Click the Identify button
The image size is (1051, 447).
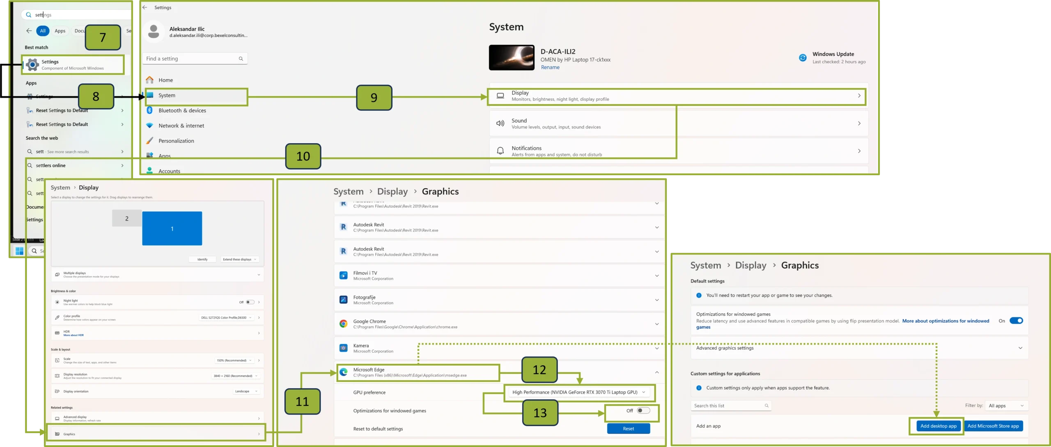click(202, 259)
